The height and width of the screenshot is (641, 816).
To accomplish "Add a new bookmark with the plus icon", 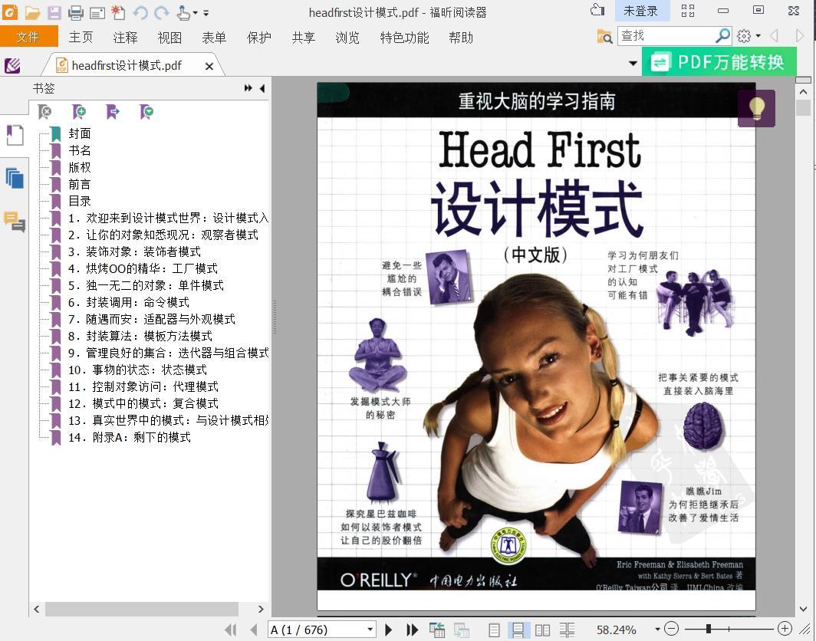I will (78, 111).
